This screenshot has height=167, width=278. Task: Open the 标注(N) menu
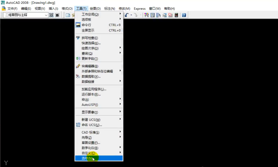pos(110,8)
